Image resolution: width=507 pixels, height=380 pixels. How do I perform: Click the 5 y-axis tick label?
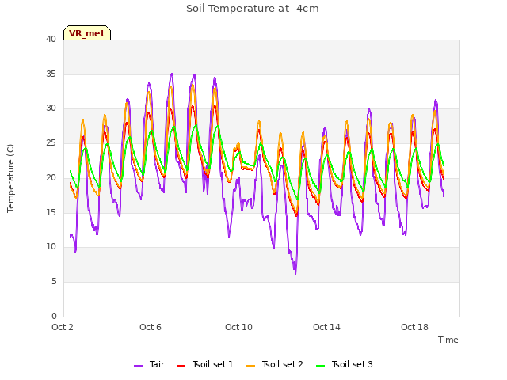pyautogui.click(x=54, y=282)
